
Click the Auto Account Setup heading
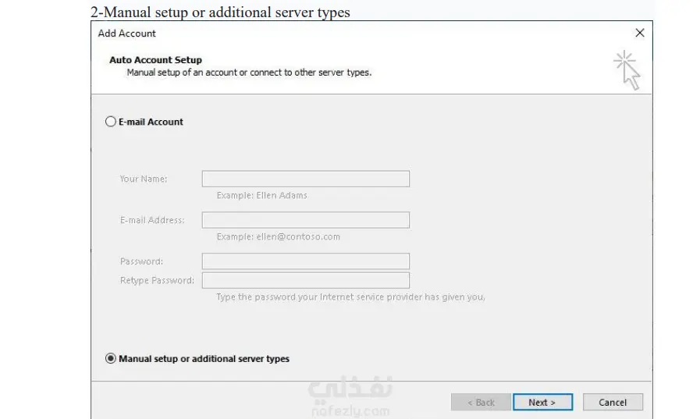[x=155, y=60]
